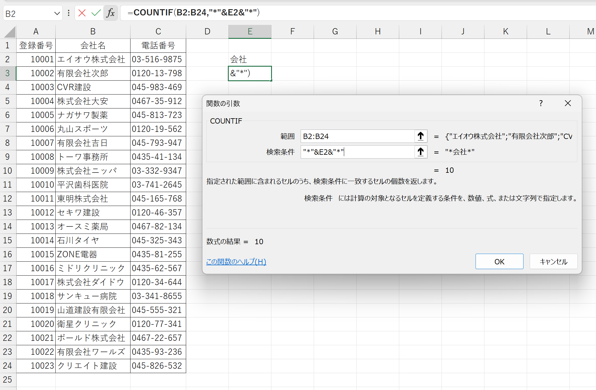The width and height of the screenshot is (596, 390).
Task: Open the dialog help question mark
Action: coord(541,103)
